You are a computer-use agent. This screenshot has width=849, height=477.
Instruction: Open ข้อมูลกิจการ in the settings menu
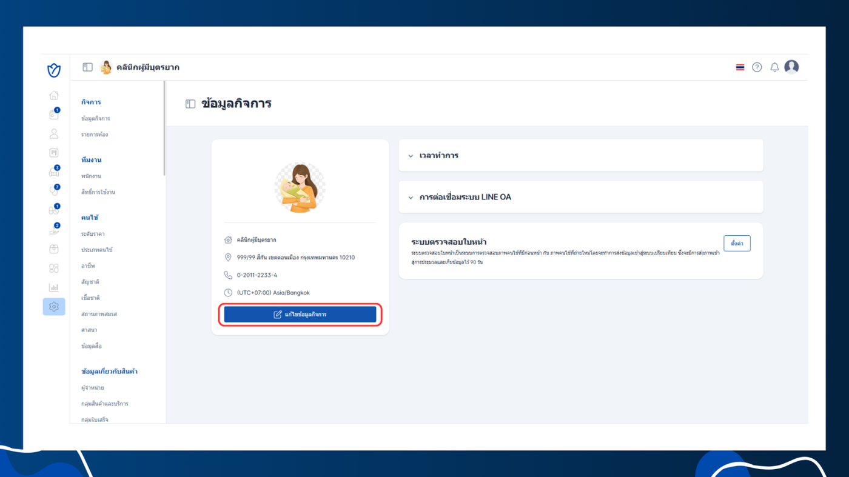coord(96,119)
